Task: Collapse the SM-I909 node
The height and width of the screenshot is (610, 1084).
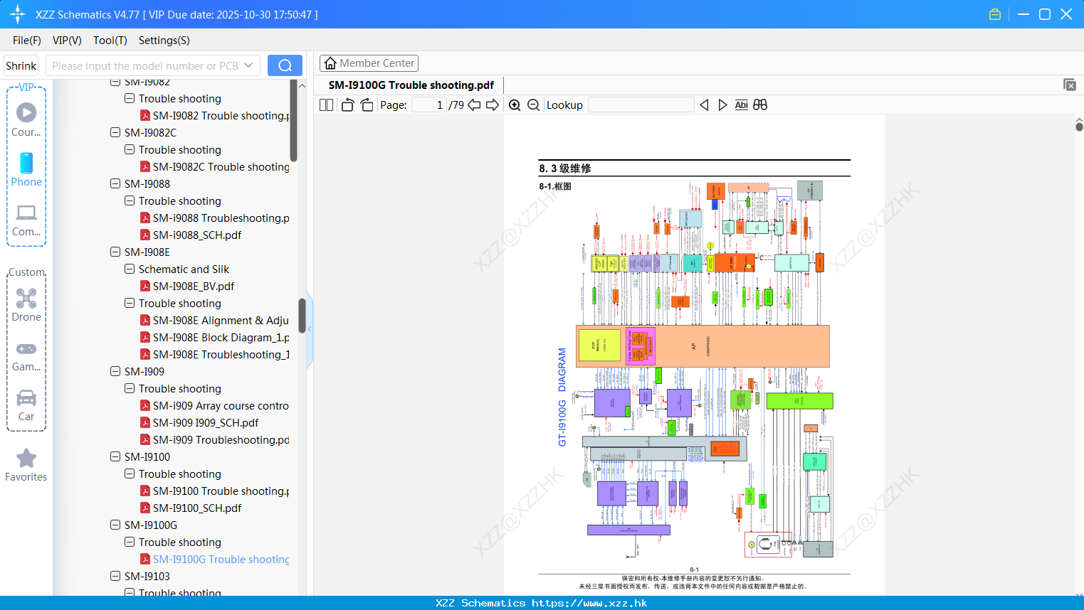Action: coord(115,371)
